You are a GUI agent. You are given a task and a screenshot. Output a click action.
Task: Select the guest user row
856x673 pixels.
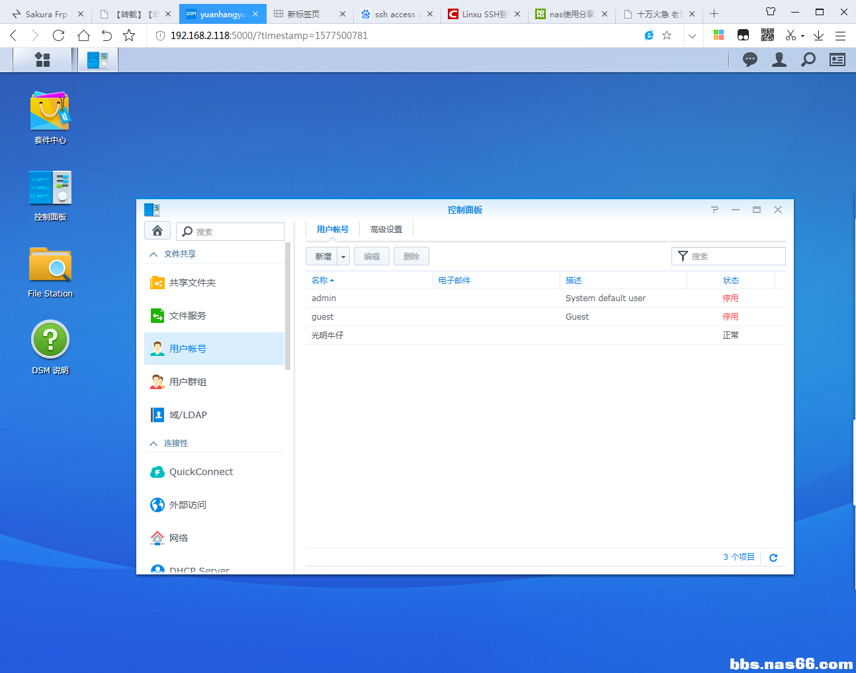[546, 317]
